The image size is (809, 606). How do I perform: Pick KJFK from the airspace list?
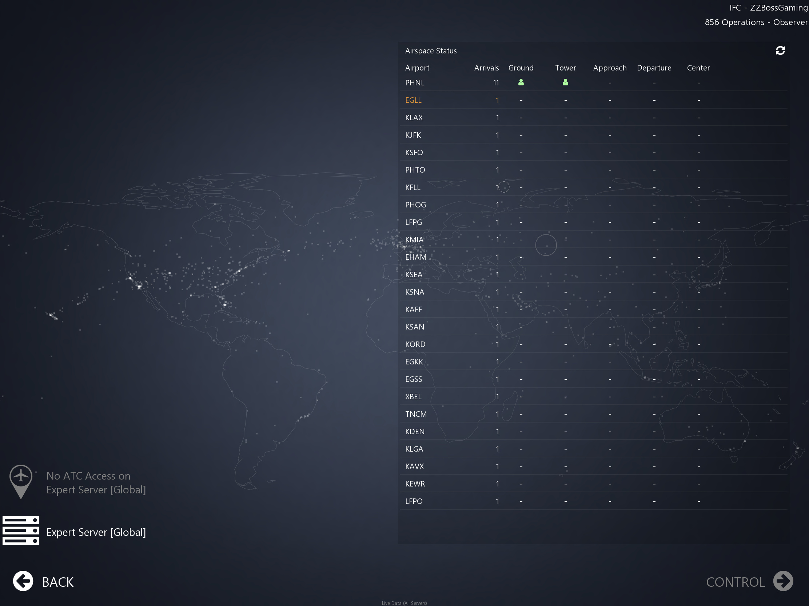[413, 135]
